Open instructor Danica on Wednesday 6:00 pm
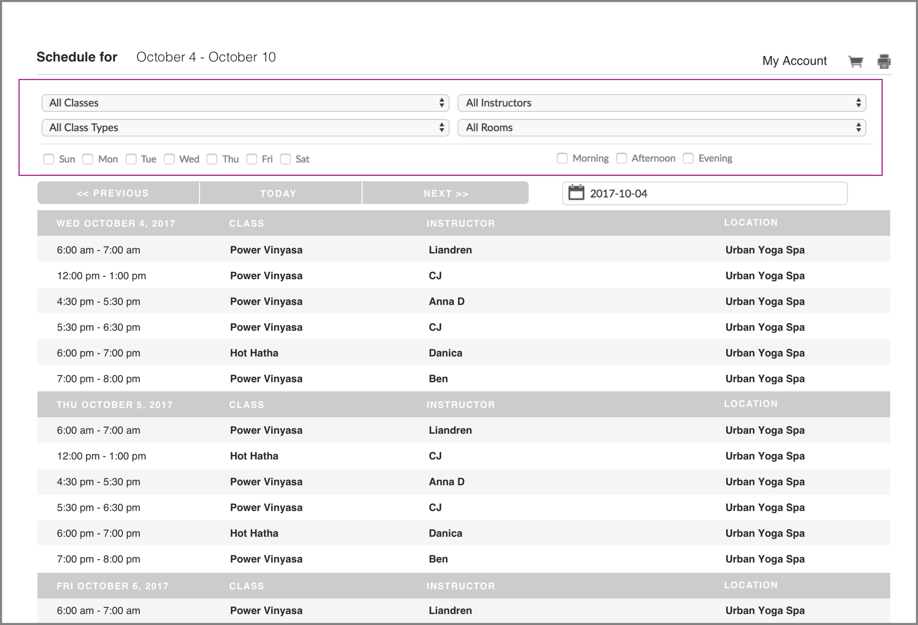This screenshot has height=625, width=918. coord(445,353)
